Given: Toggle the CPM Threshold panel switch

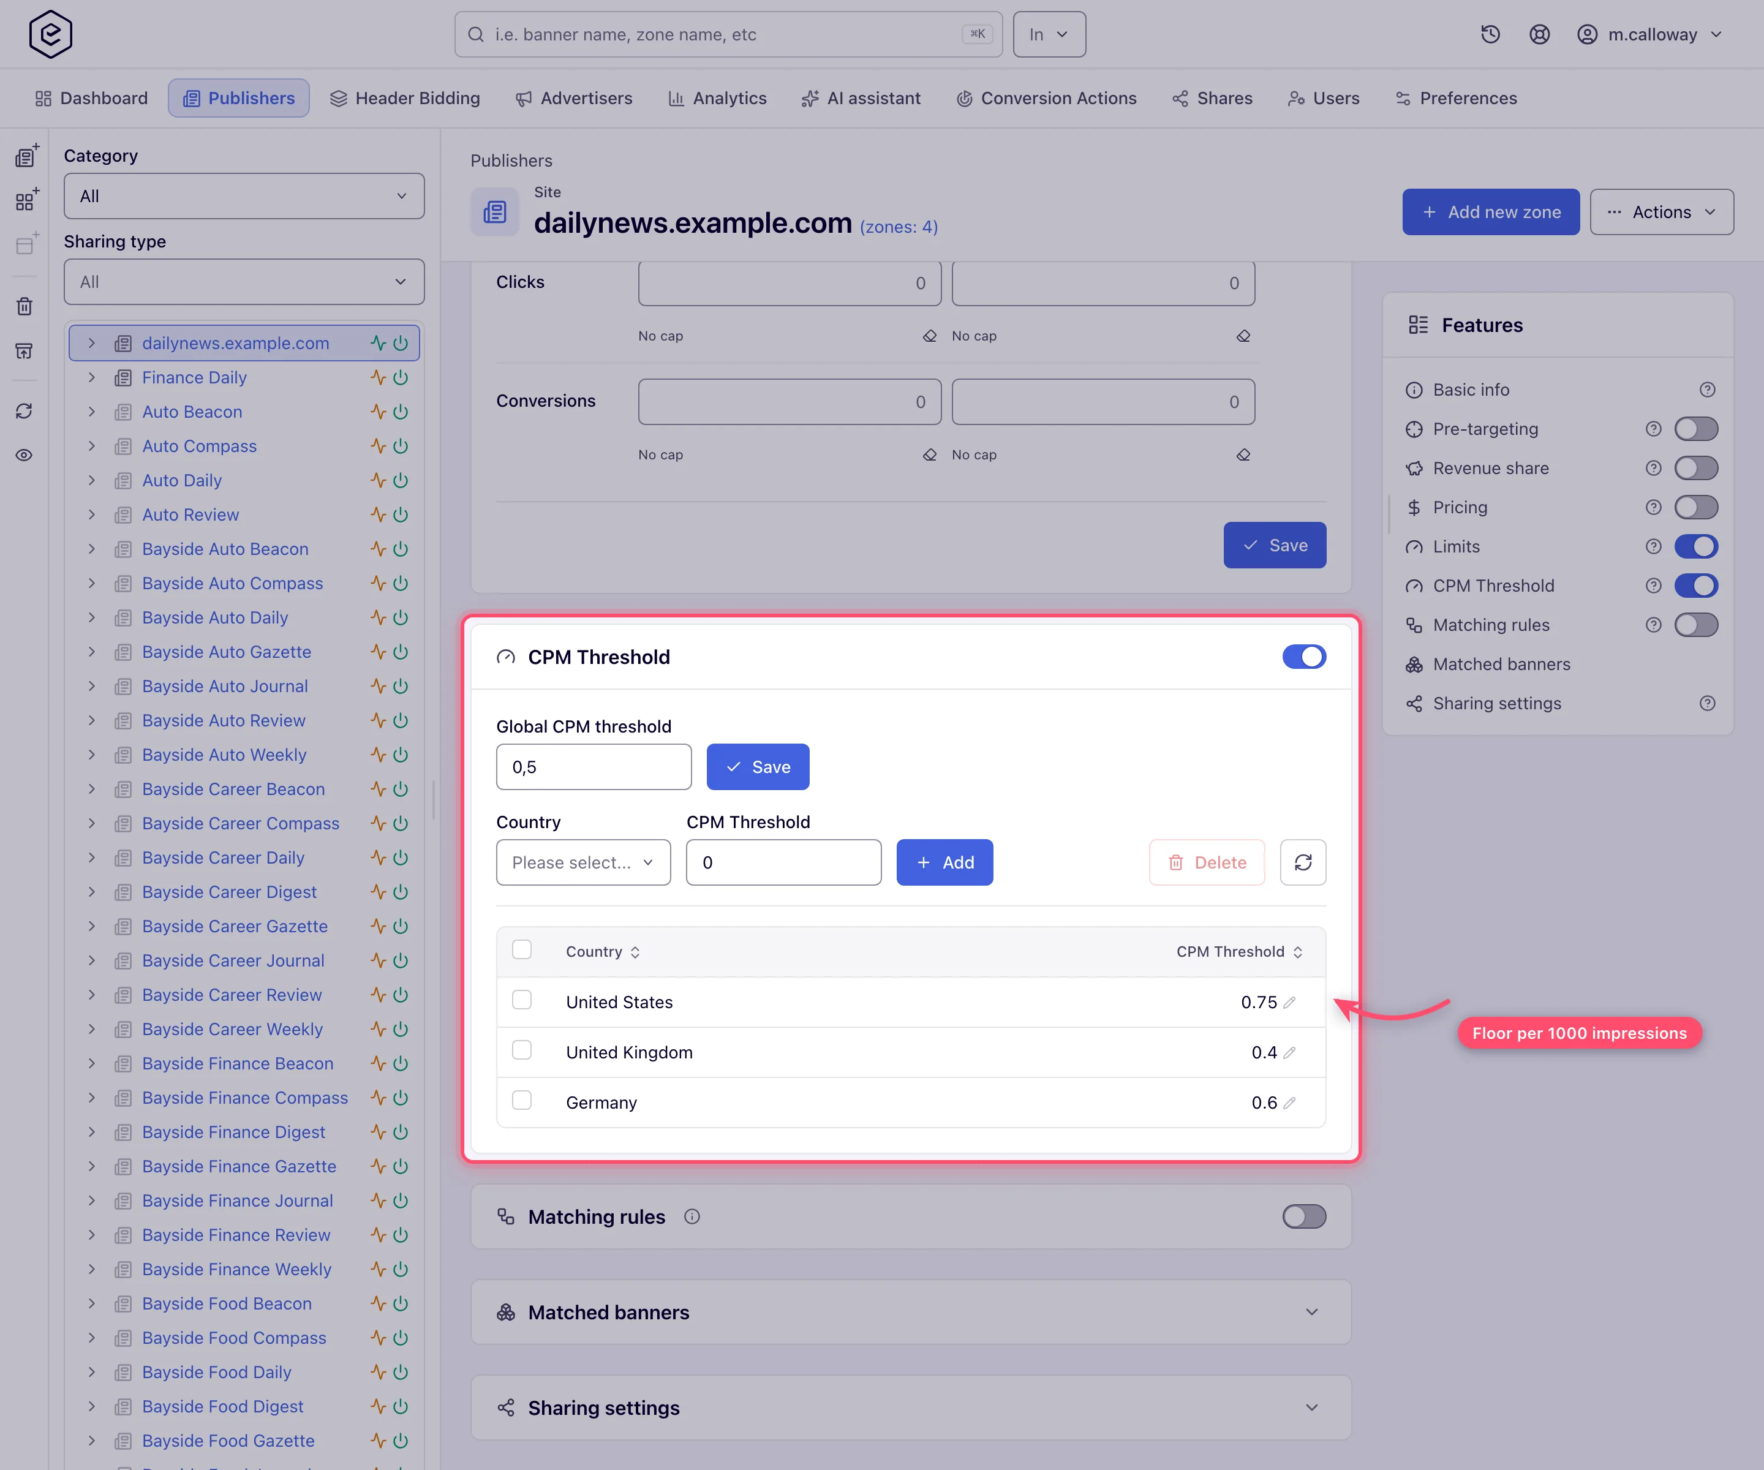Looking at the screenshot, I should pos(1303,657).
